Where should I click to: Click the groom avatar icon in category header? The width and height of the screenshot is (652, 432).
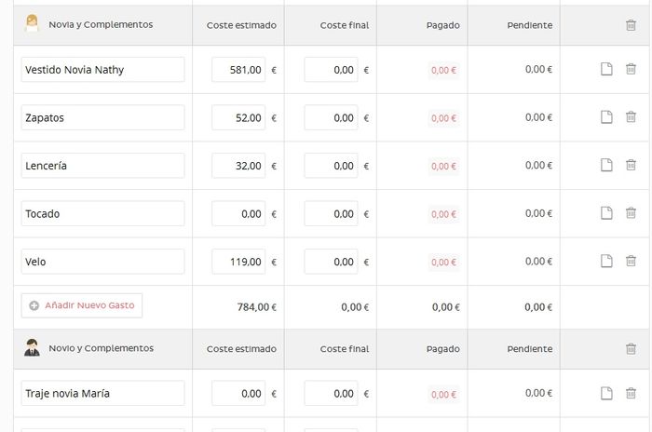coord(32,347)
